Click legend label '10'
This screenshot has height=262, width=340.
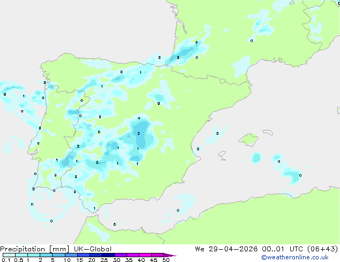[67, 260]
